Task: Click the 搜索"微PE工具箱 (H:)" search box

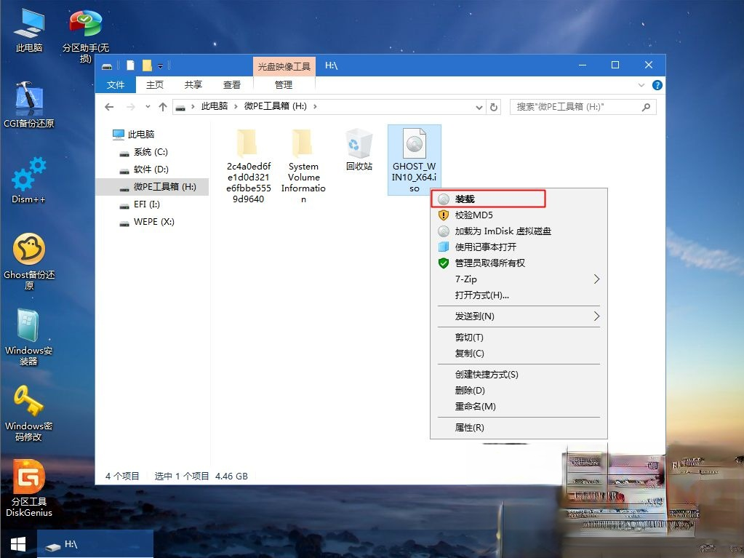Action: 583,107
